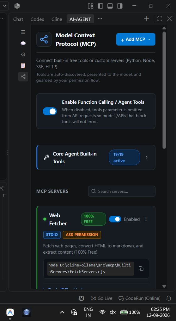176x321 pixels.
Task: Open the title bar dropdown chevron at left
Action: click(4, 6)
